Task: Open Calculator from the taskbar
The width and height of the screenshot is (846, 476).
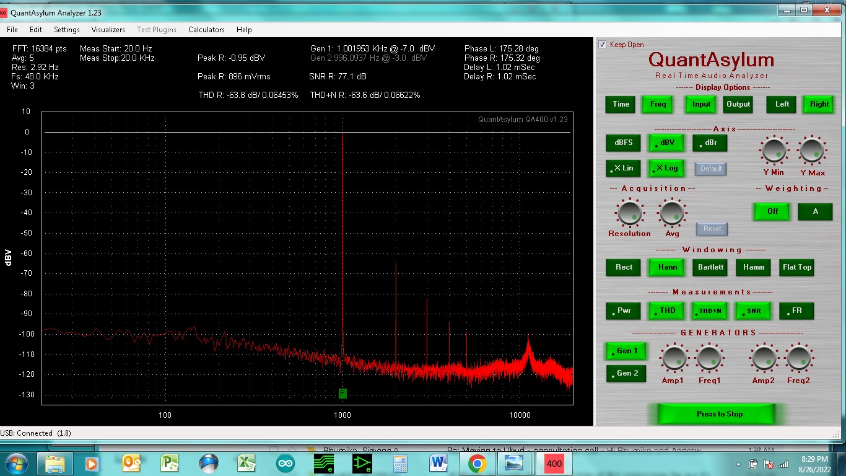Action: pyautogui.click(x=400, y=463)
